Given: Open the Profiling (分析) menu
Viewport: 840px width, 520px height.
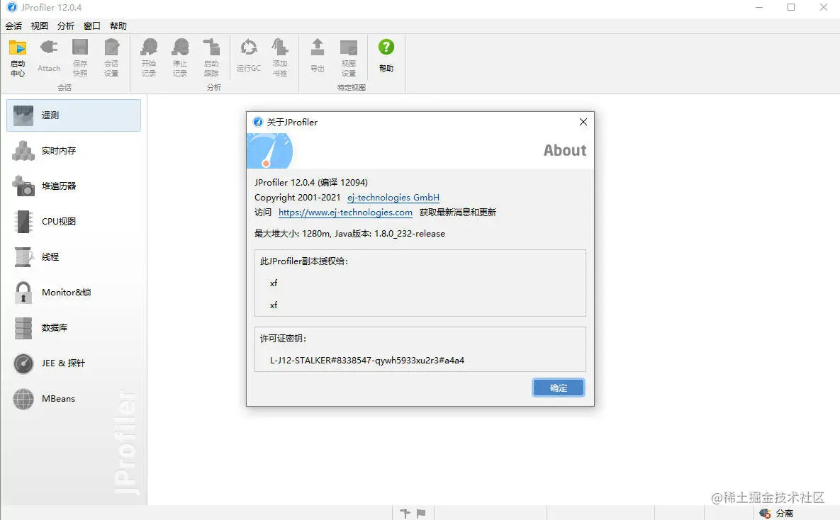Looking at the screenshot, I should tap(66, 26).
